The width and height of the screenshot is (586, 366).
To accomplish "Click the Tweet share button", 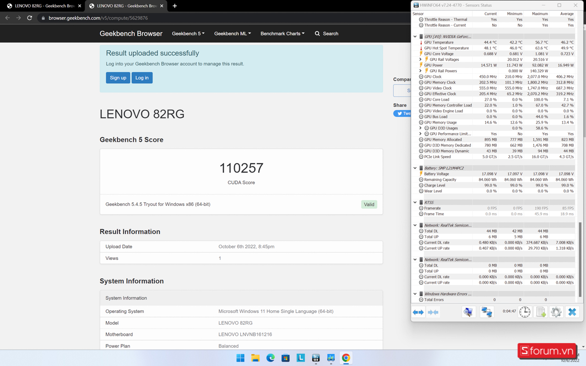I will coord(402,113).
